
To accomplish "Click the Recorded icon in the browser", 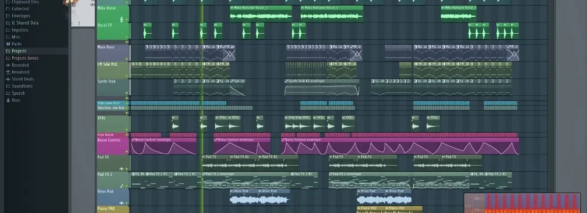I will tap(8, 65).
